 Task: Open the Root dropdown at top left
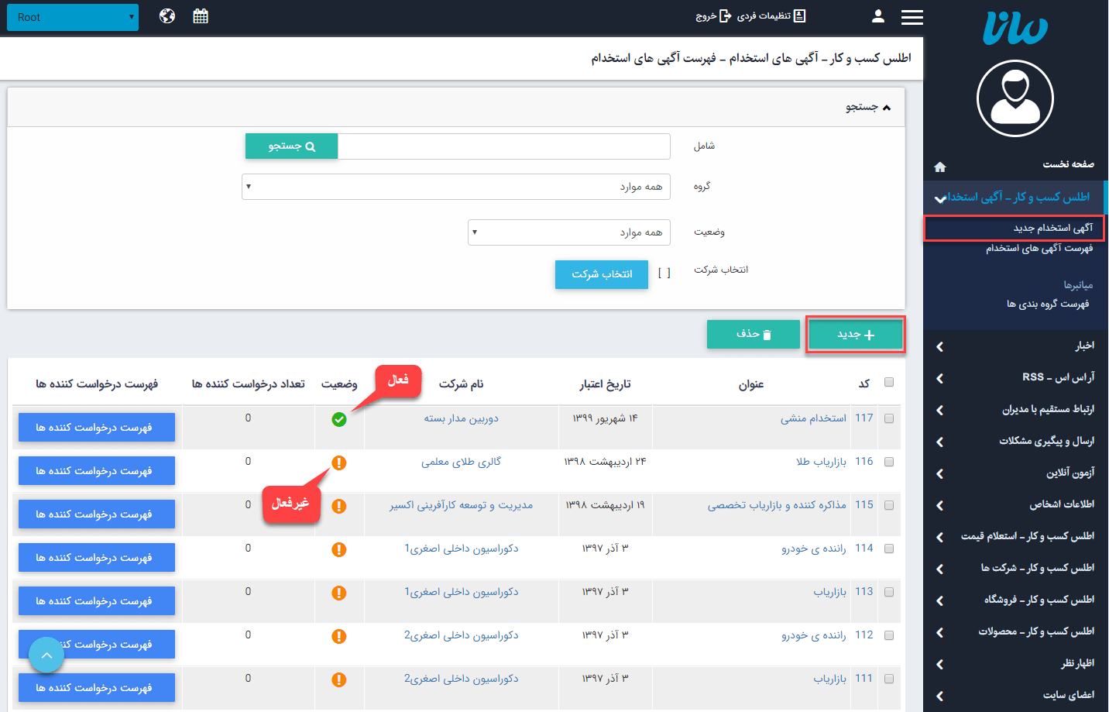coord(72,16)
